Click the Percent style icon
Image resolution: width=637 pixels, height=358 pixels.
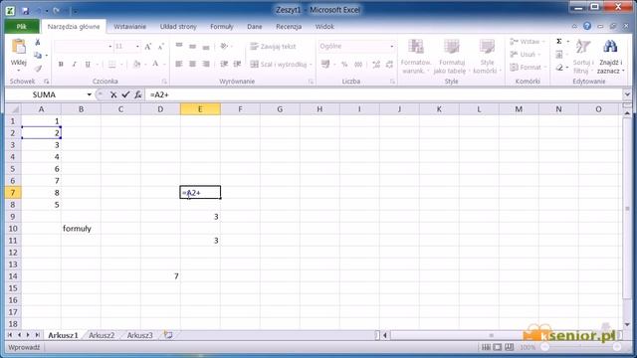point(344,64)
